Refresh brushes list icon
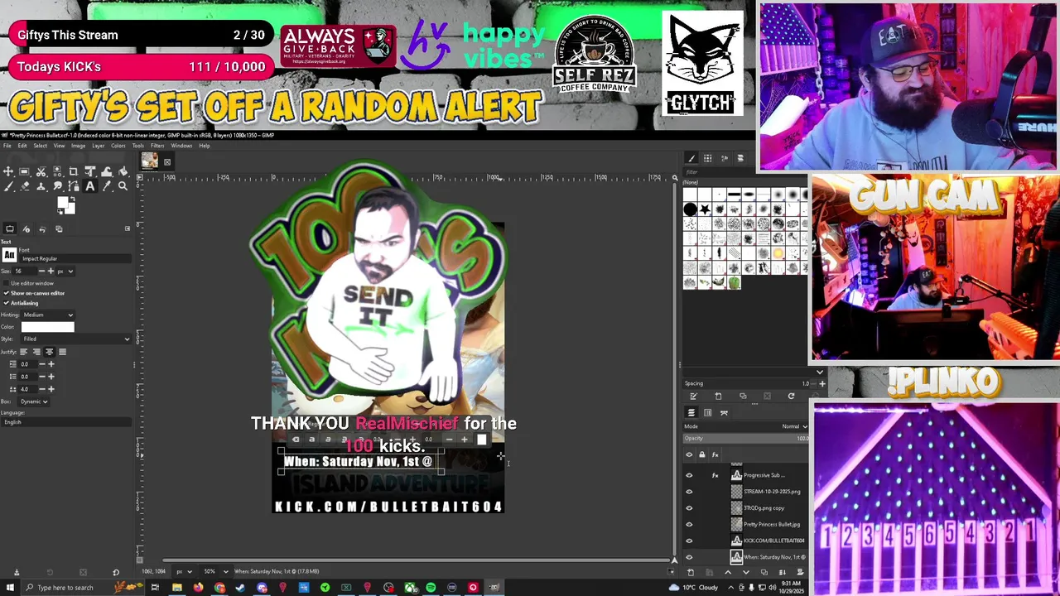 click(x=791, y=396)
